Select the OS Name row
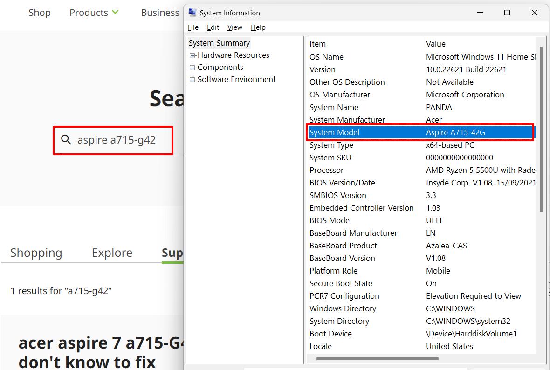The width and height of the screenshot is (550, 370). (422, 57)
